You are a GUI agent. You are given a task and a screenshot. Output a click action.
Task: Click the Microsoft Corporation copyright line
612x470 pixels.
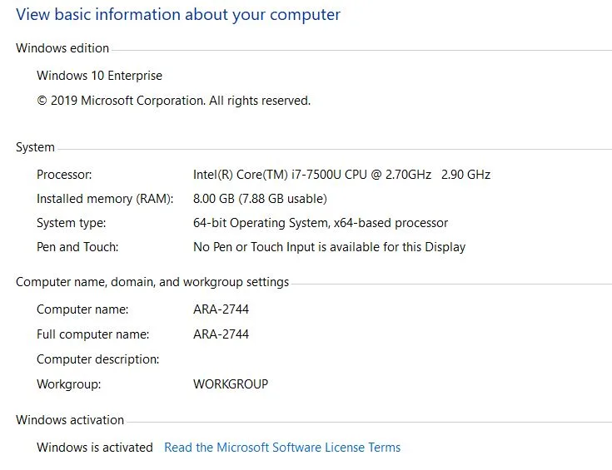pyautogui.click(x=173, y=101)
